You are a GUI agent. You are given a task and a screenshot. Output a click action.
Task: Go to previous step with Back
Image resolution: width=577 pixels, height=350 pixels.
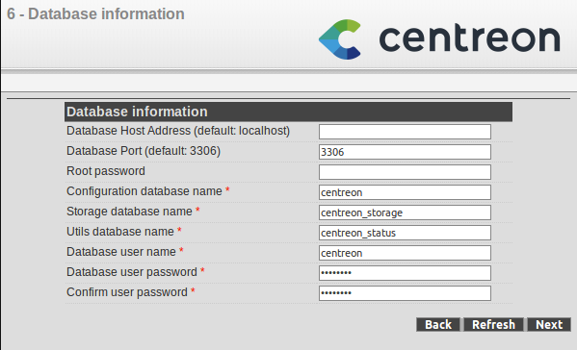coord(438,325)
